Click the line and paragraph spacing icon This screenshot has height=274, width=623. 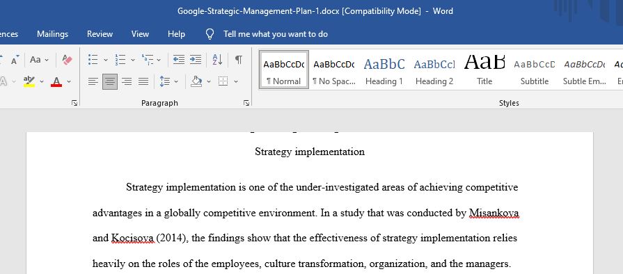tap(164, 82)
